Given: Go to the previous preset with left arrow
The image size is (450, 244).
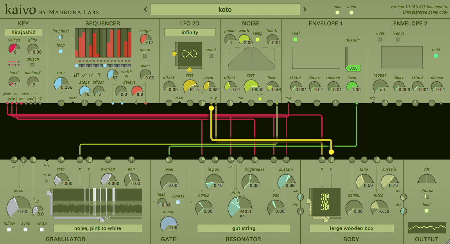Looking at the screenshot, I should 145,9.
